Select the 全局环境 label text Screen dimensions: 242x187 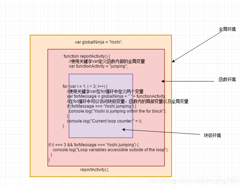click(227, 29)
